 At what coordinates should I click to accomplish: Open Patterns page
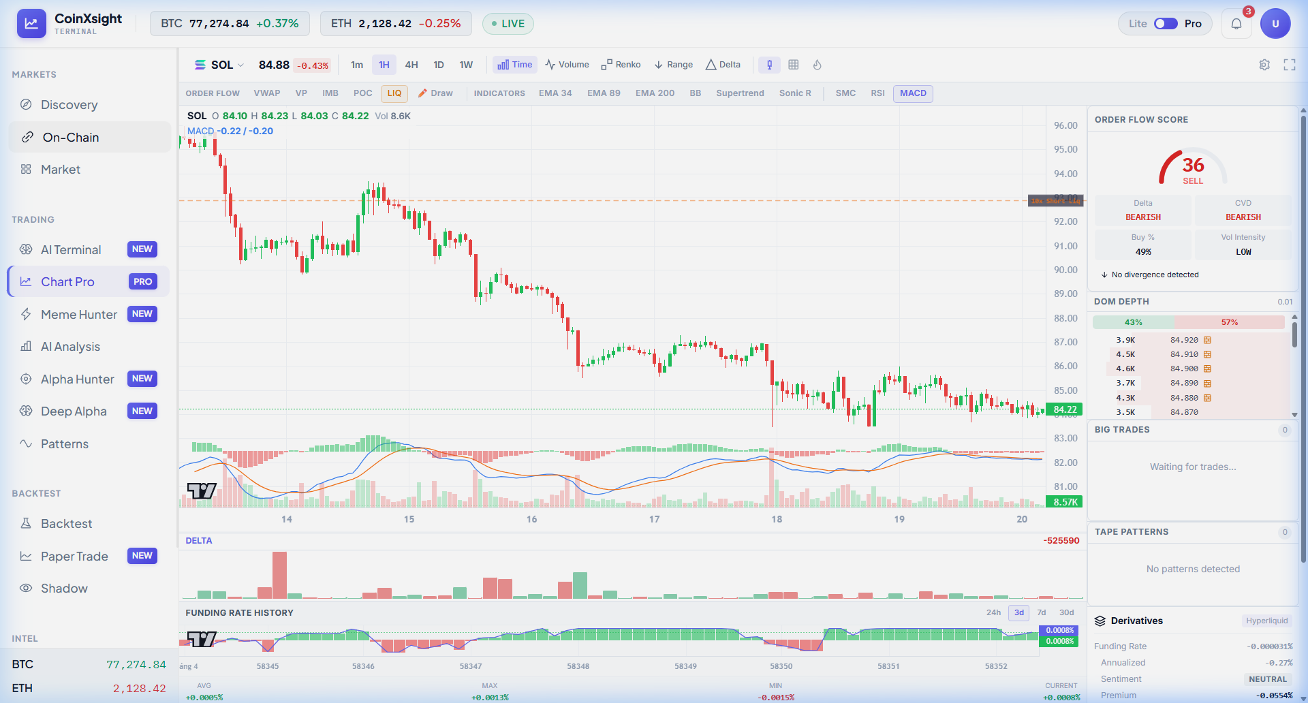(x=89, y=444)
